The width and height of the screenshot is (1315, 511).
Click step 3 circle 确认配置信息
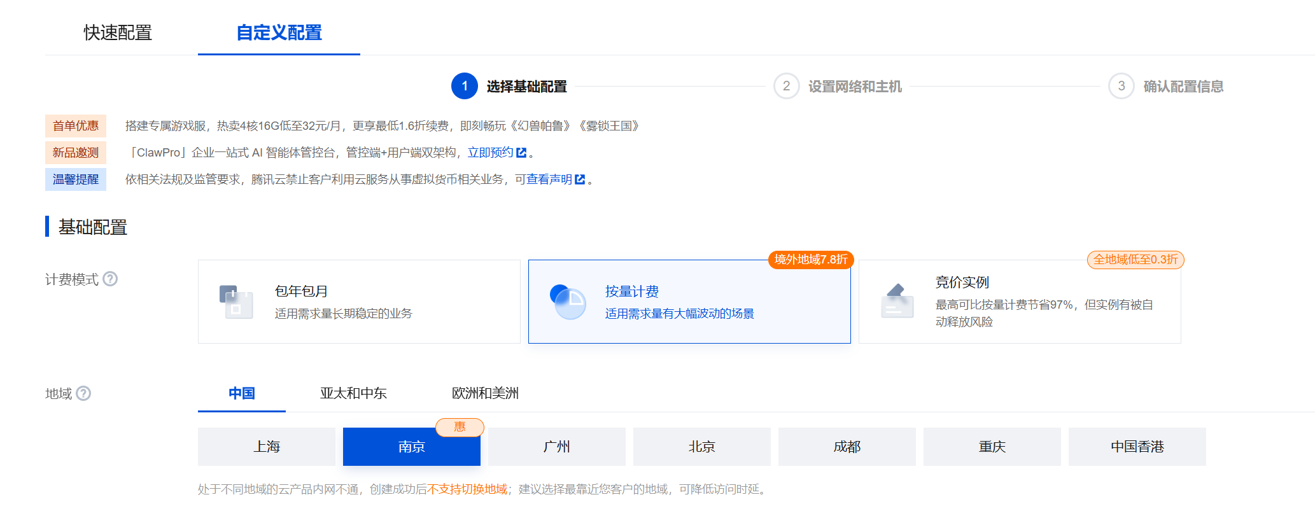(1122, 86)
